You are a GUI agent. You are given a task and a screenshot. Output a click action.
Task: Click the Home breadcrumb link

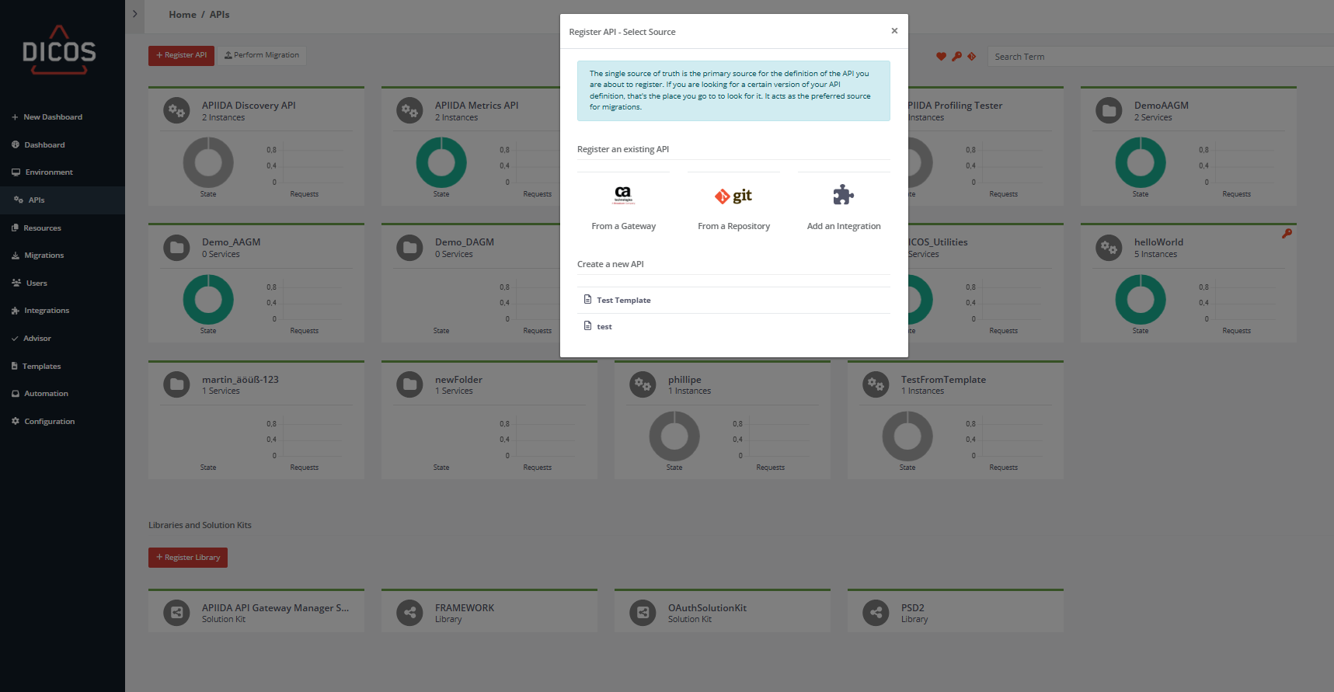pyautogui.click(x=183, y=15)
